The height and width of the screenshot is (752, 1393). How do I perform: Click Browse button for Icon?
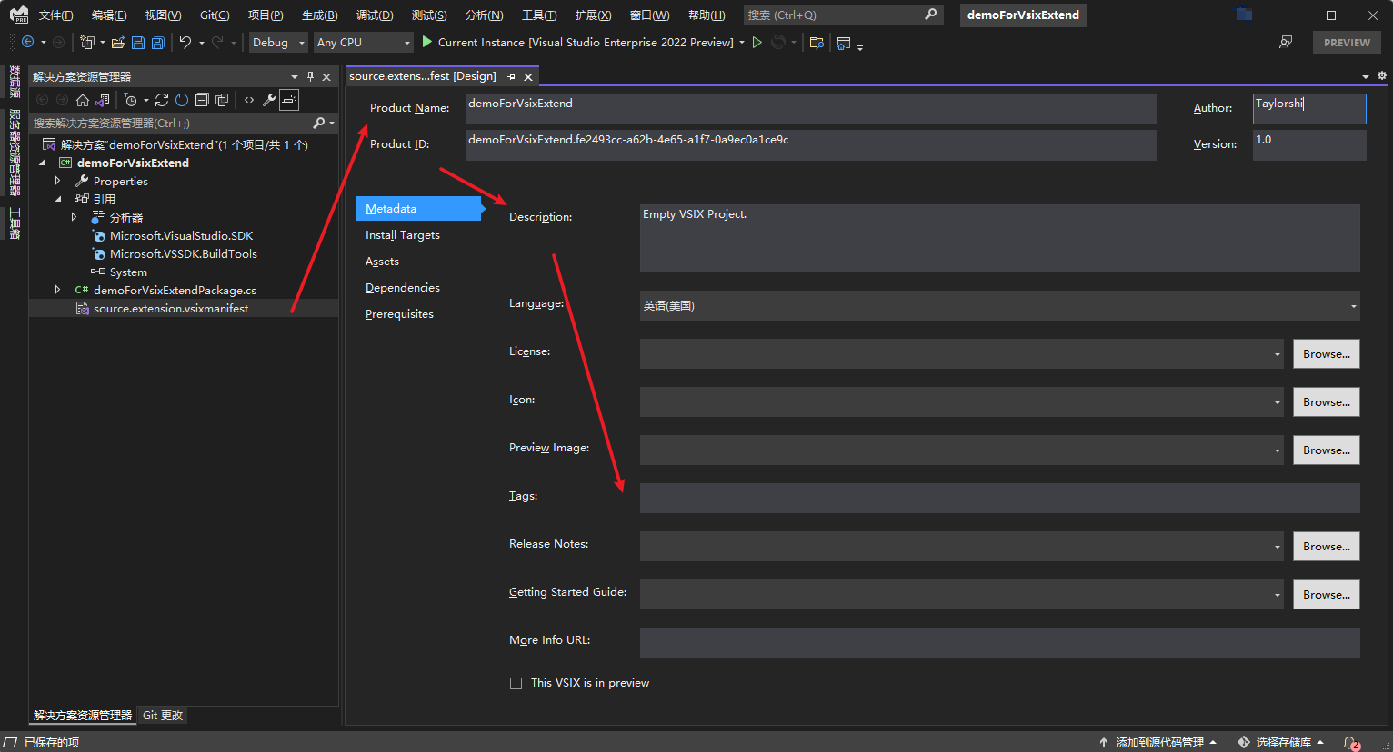(1327, 402)
